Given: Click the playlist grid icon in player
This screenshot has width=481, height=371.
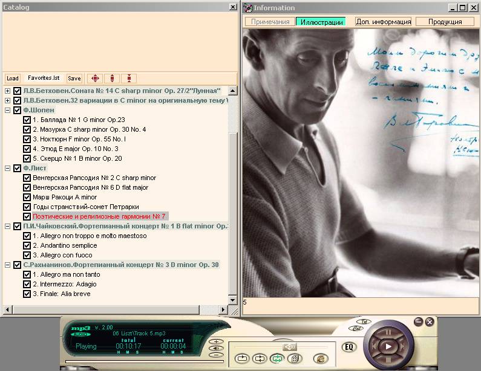Looking at the screenshot, I should pyautogui.click(x=294, y=358).
